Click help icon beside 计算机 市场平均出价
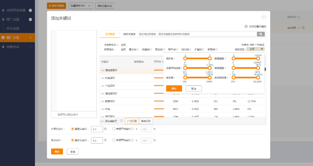 click(x=132, y=129)
